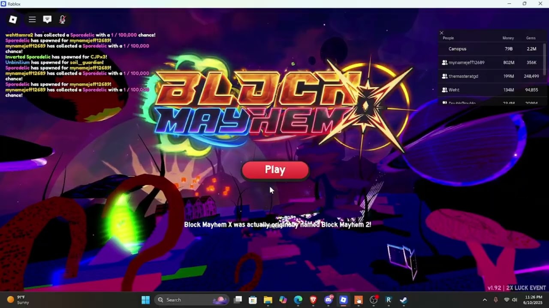
Task: Open OBS Studio from the taskbar
Action: 374,300
